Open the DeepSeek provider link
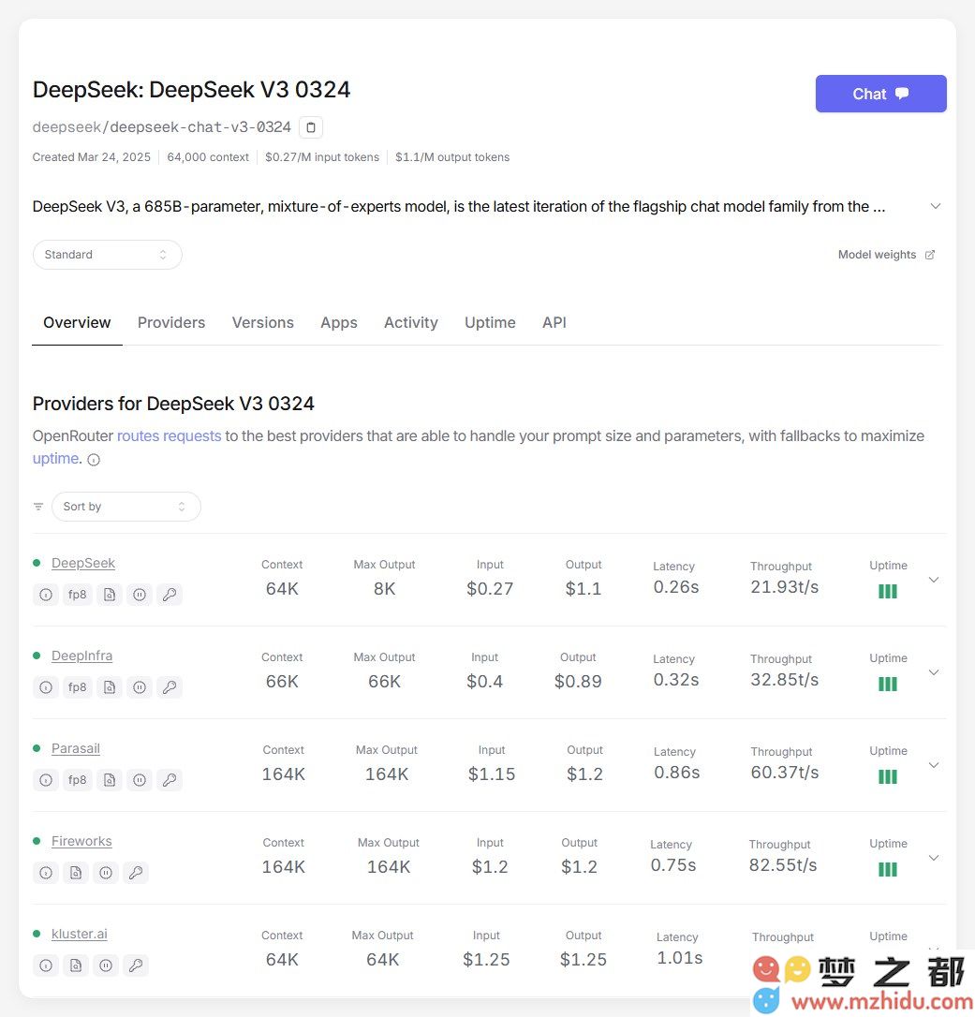975x1017 pixels. click(83, 563)
